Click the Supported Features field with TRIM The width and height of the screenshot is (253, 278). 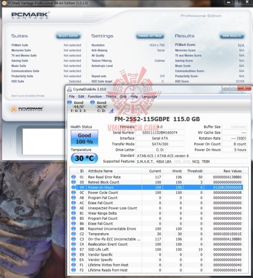point(192,161)
